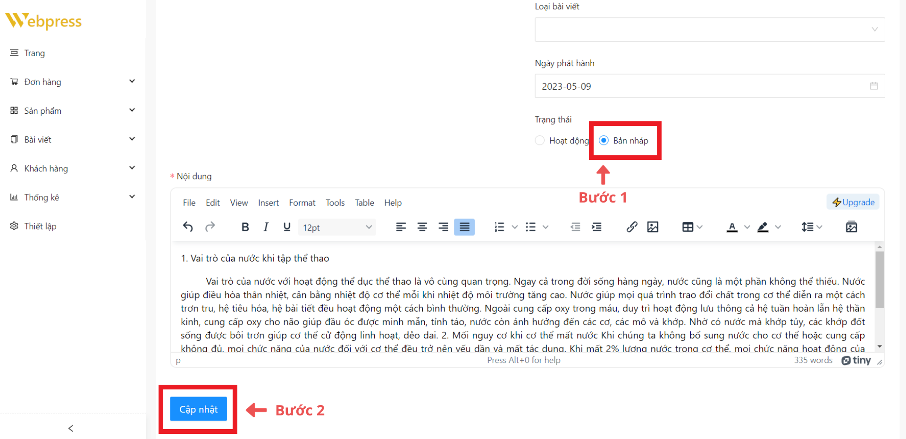The width and height of the screenshot is (906, 439).
Task: Select the Bản nháp status radio button
Action: 604,141
